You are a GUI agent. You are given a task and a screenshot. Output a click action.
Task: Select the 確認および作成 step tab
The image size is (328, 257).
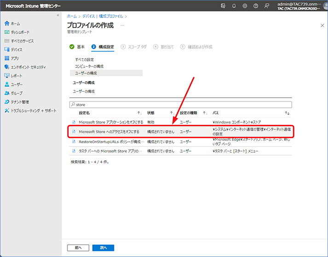196,47
